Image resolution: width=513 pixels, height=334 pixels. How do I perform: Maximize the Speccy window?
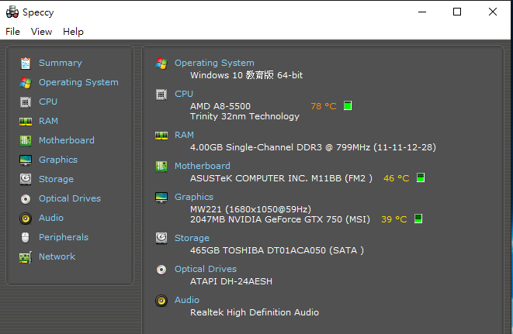(457, 12)
